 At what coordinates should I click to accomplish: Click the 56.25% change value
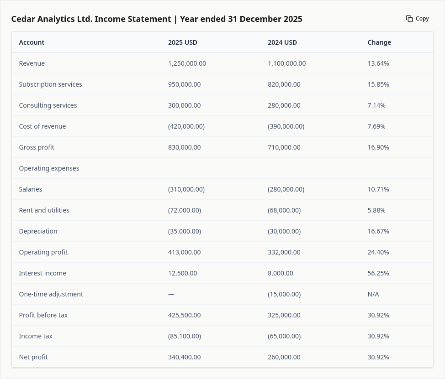(x=378, y=273)
